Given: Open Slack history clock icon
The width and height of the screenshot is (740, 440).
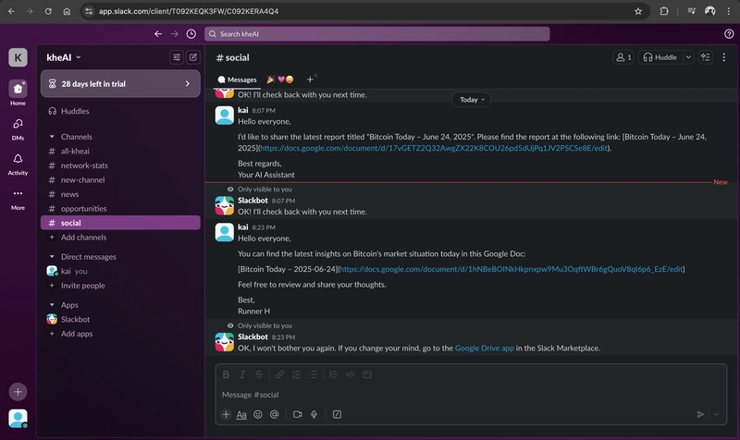Looking at the screenshot, I should coord(191,34).
